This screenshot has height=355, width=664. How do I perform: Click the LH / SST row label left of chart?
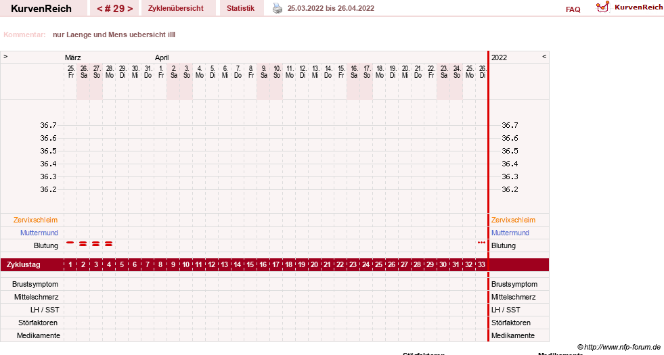click(x=45, y=310)
